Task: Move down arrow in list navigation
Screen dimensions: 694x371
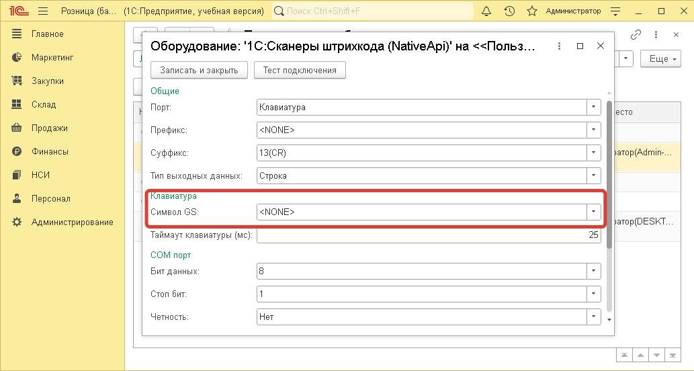Action: click(x=656, y=355)
